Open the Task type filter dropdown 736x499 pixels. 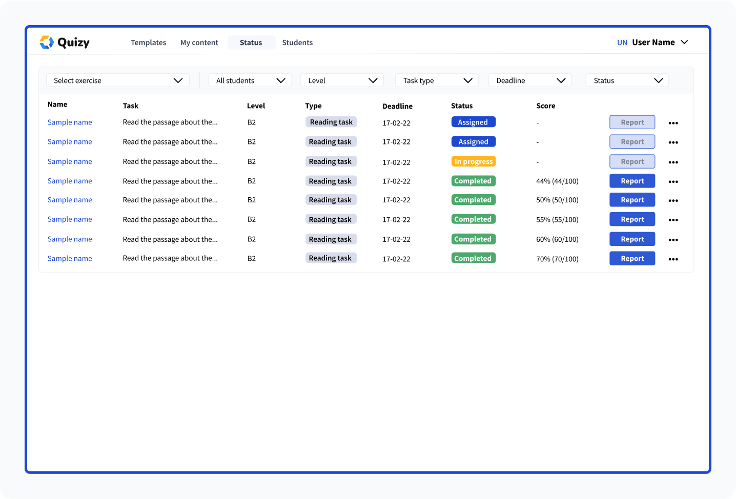437,80
